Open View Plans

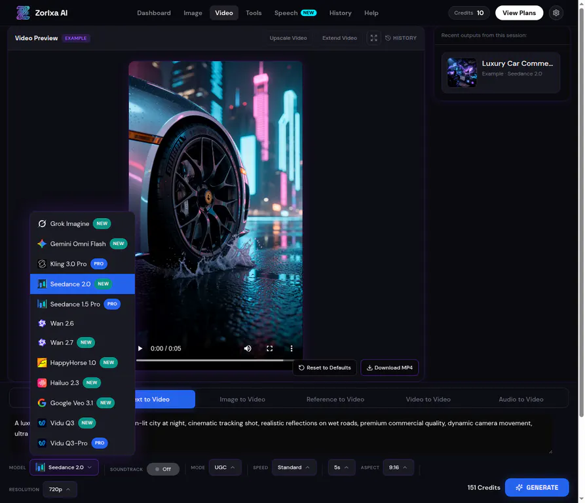pos(519,12)
